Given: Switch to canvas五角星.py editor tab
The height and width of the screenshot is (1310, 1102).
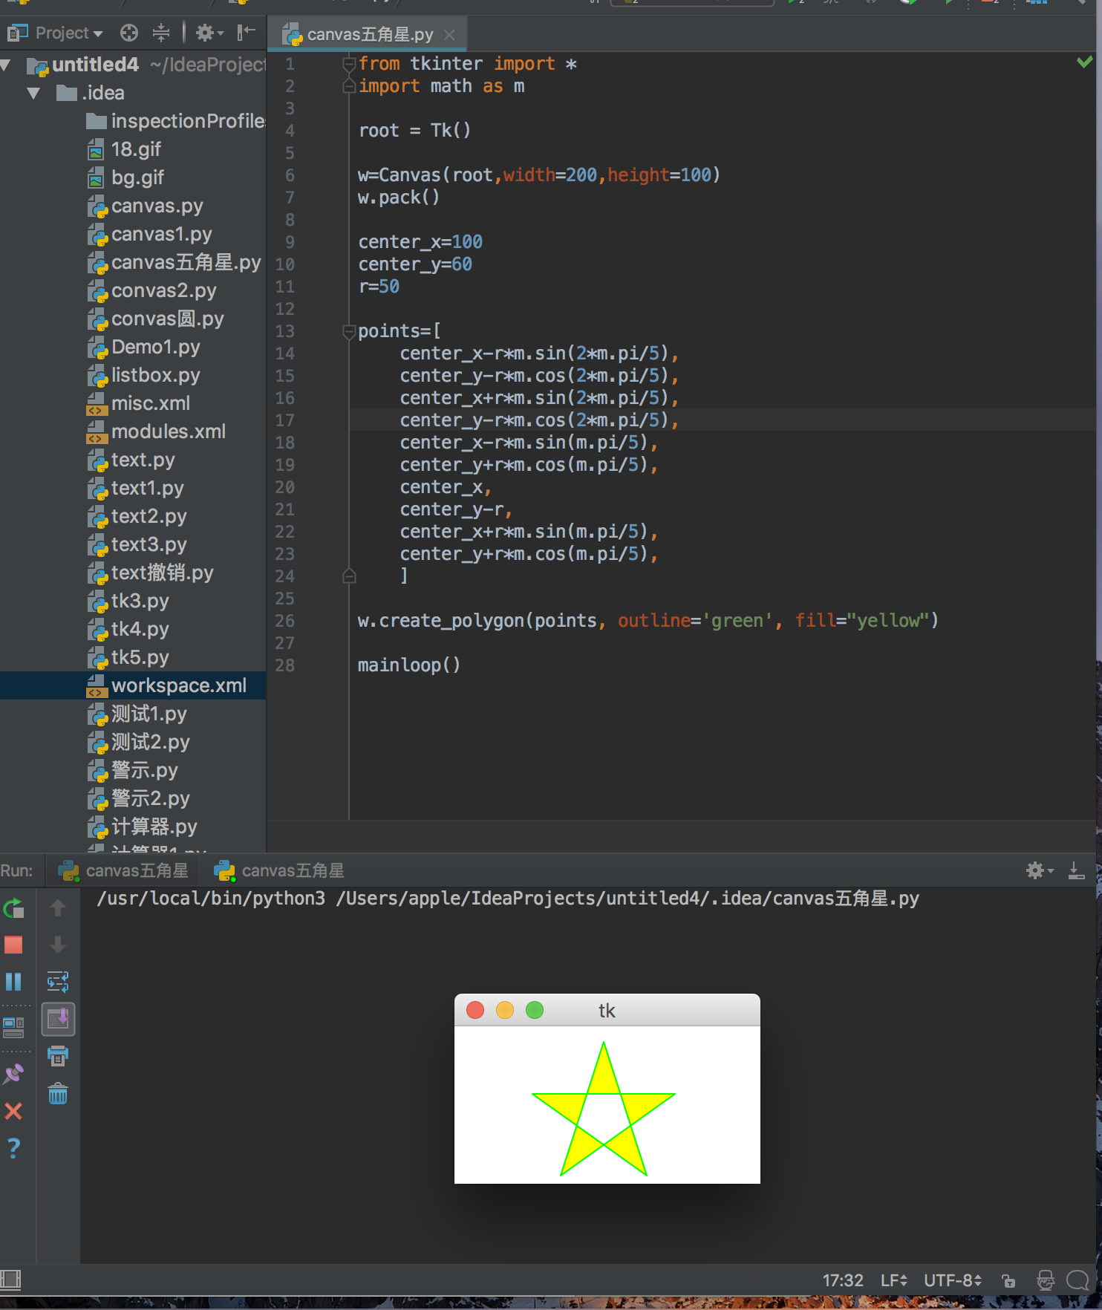Looking at the screenshot, I should pyautogui.click(x=369, y=34).
